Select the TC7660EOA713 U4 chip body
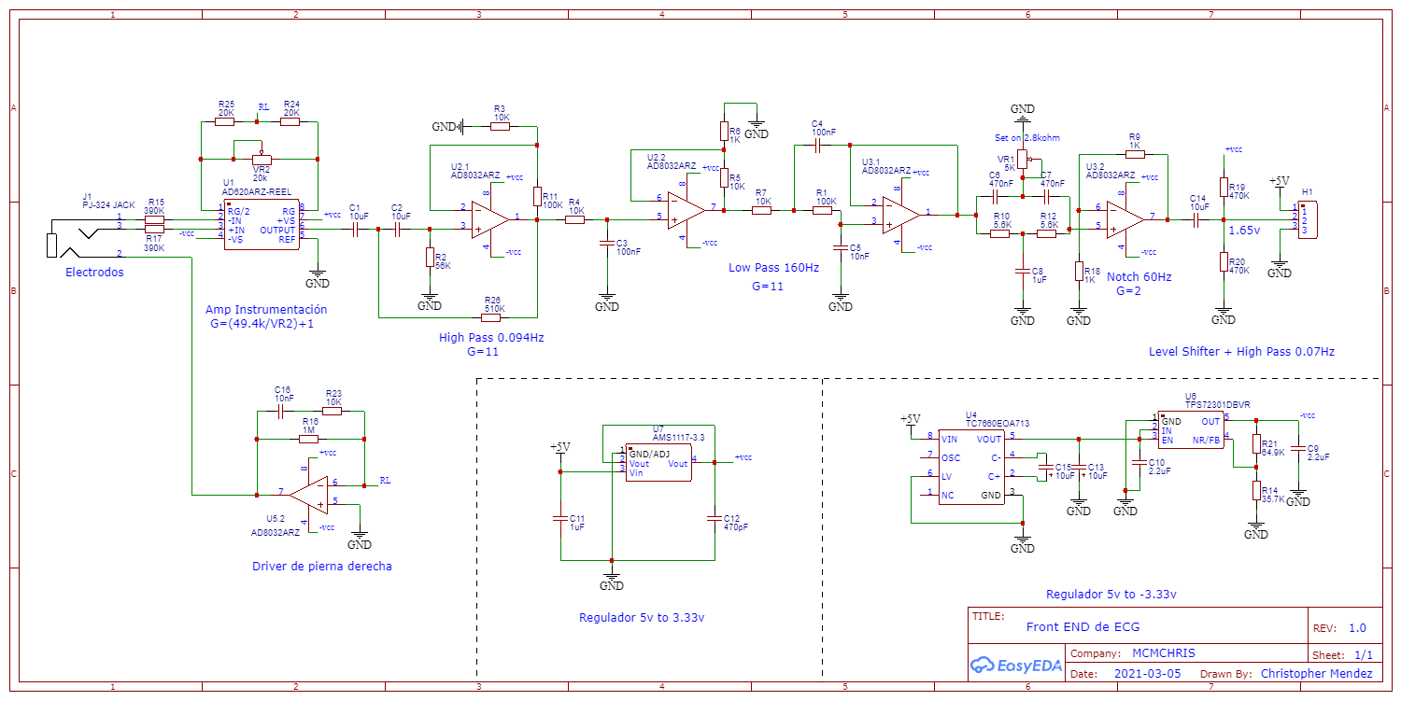The height and width of the screenshot is (701, 1401). 972,467
